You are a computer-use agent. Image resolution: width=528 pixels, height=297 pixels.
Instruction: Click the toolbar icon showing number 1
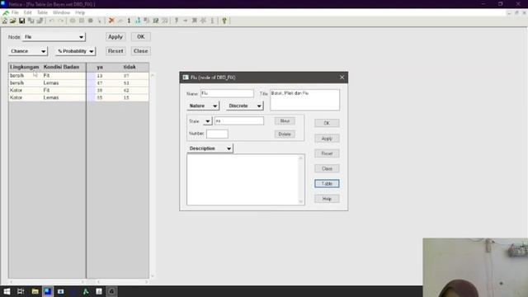point(129,21)
